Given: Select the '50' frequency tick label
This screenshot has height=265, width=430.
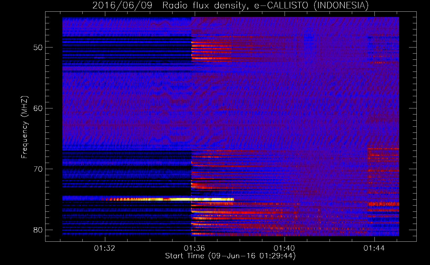Looking at the screenshot, I should (x=38, y=48).
